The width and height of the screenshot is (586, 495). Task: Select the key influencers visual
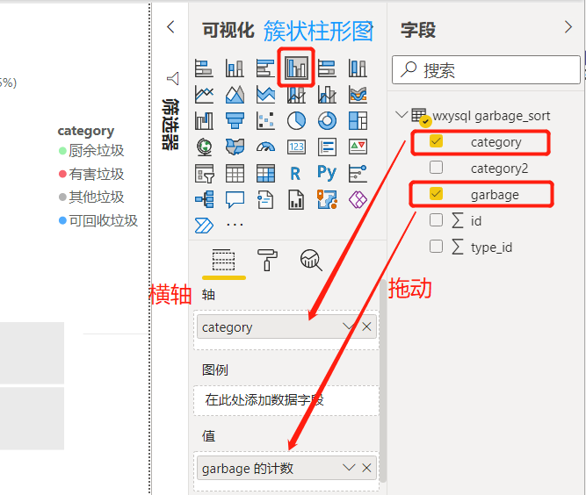[x=358, y=173]
